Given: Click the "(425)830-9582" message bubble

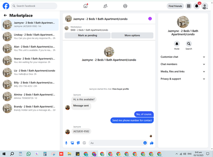Looking at the screenshot, I should point(81,131).
